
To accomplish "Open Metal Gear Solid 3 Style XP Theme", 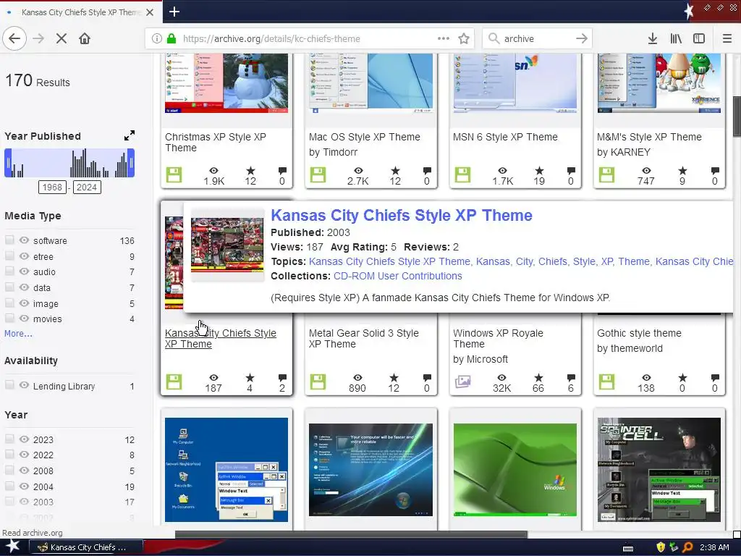I will [x=364, y=339].
